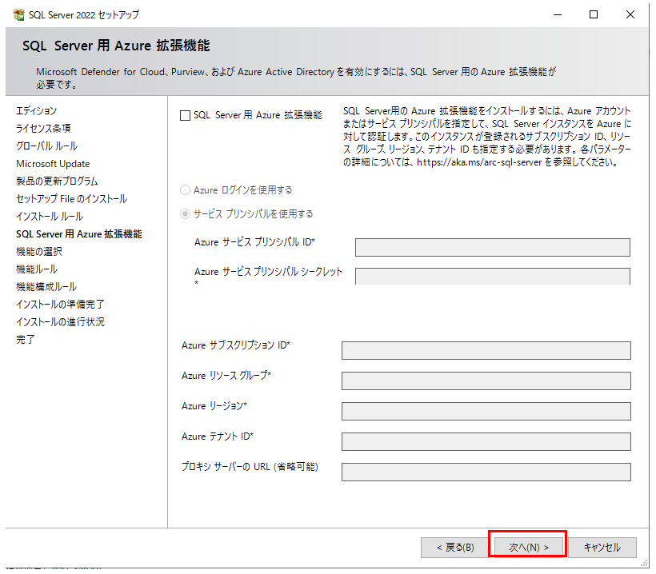The width and height of the screenshot is (656, 574).
Task: Click the SQL Server setup title bar icon
Action: 18,14
